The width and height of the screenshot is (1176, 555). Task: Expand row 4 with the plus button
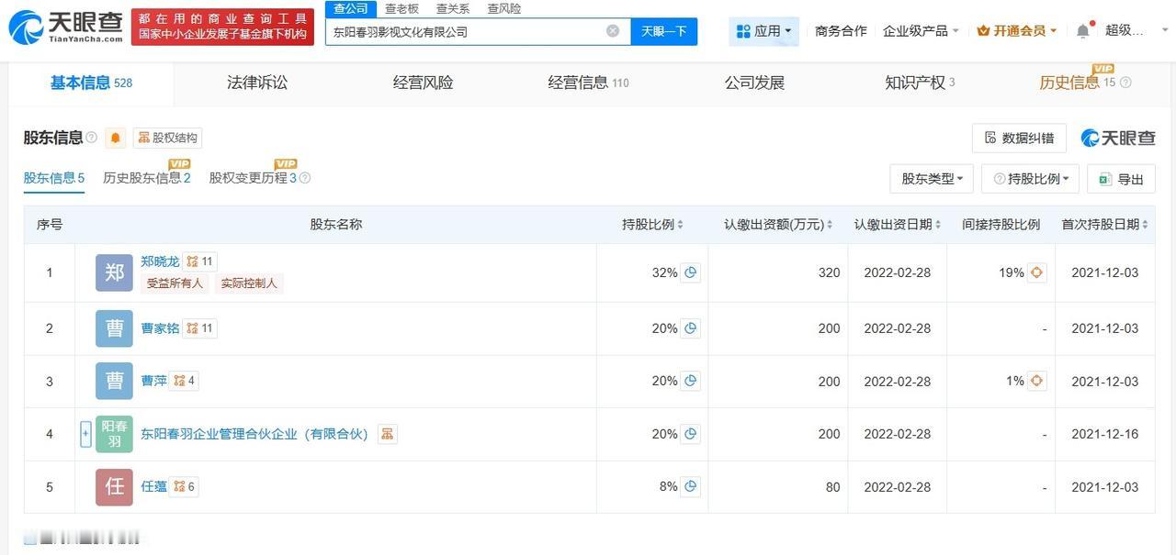tap(85, 434)
